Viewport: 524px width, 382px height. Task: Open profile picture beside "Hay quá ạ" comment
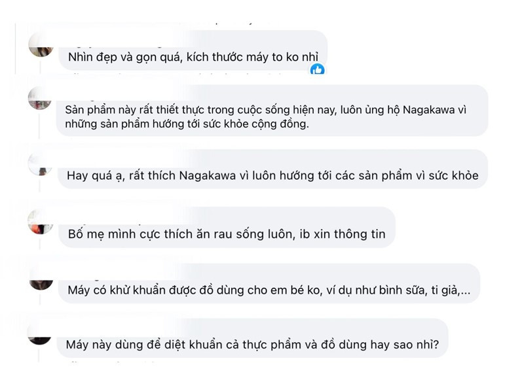coord(41,165)
